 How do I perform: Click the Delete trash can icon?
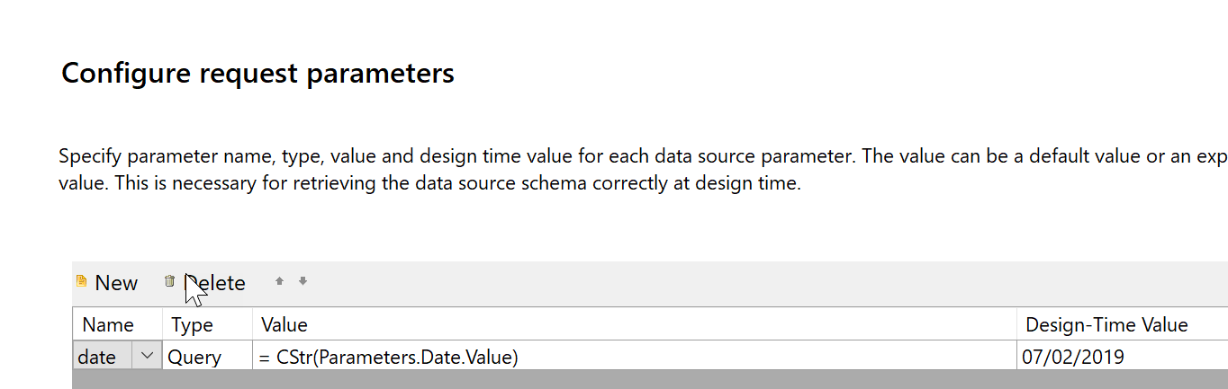click(x=169, y=282)
